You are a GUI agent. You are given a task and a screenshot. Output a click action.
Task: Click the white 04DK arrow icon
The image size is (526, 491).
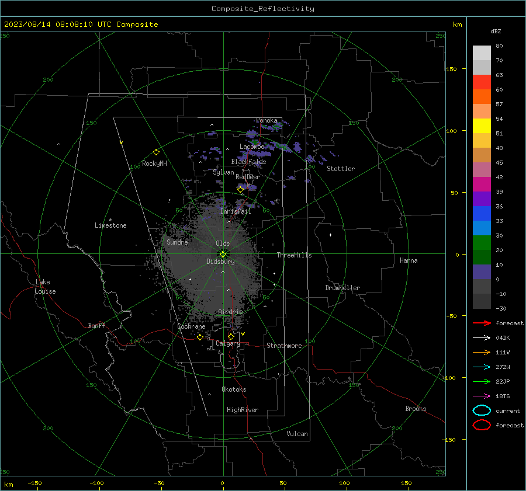[x=482, y=337]
